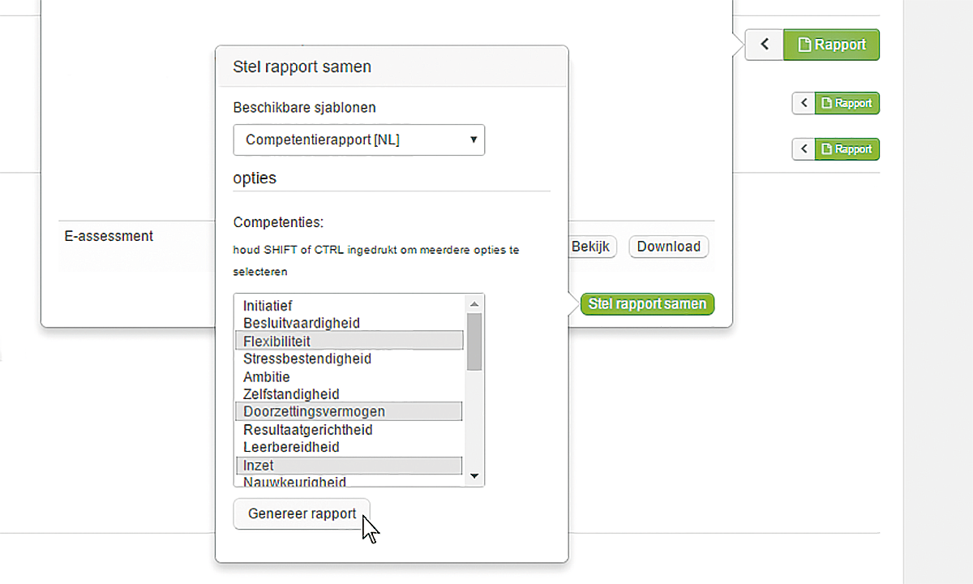Click the Download button for E-assessment
Viewport: 973px width, 584px height.
[668, 247]
